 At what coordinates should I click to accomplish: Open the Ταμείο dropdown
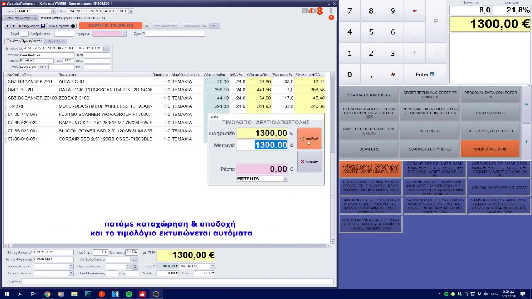pos(53,11)
